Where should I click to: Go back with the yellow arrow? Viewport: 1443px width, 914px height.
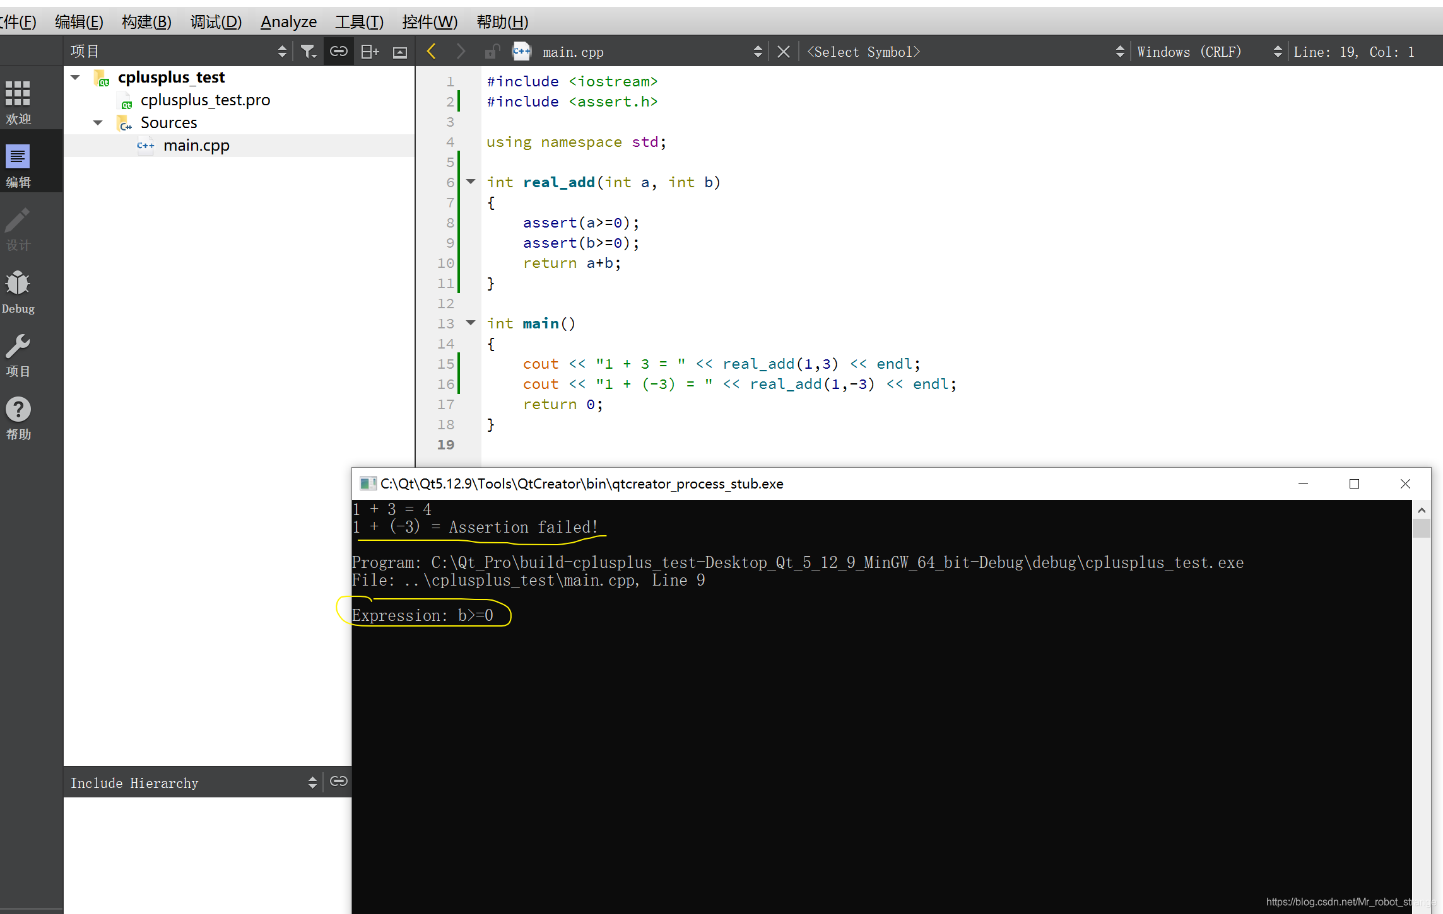tap(432, 52)
